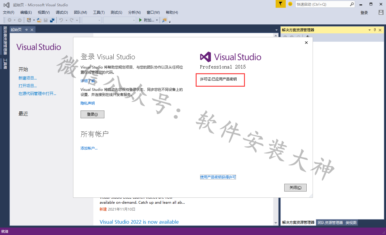This screenshot has height=235, width=386.
Task: Click the Undo toolbar icon
Action: (x=61, y=20)
